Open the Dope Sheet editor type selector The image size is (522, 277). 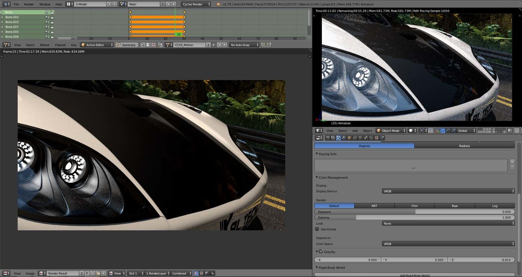(6, 45)
